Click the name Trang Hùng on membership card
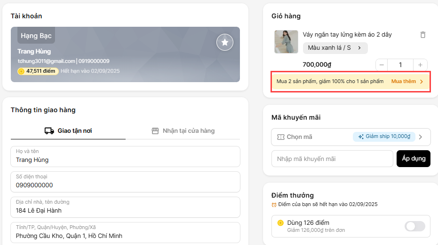The height and width of the screenshot is (245, 438). point(34,51)
